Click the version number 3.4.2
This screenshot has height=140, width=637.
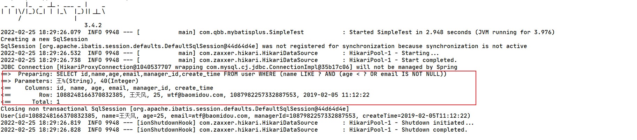tap(93, 25)
